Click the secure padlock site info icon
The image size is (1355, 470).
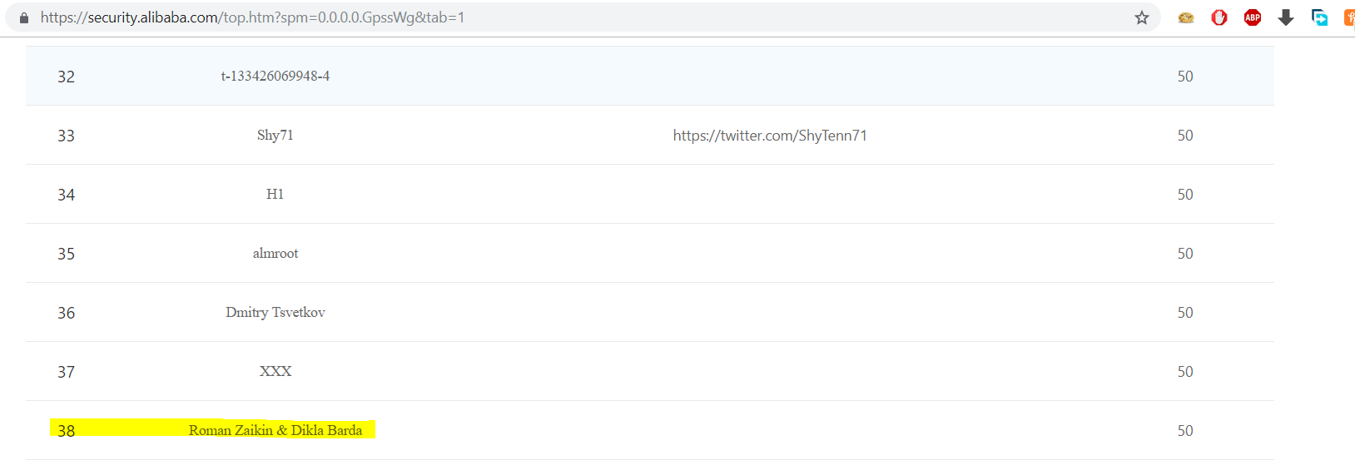coord(24,17)
